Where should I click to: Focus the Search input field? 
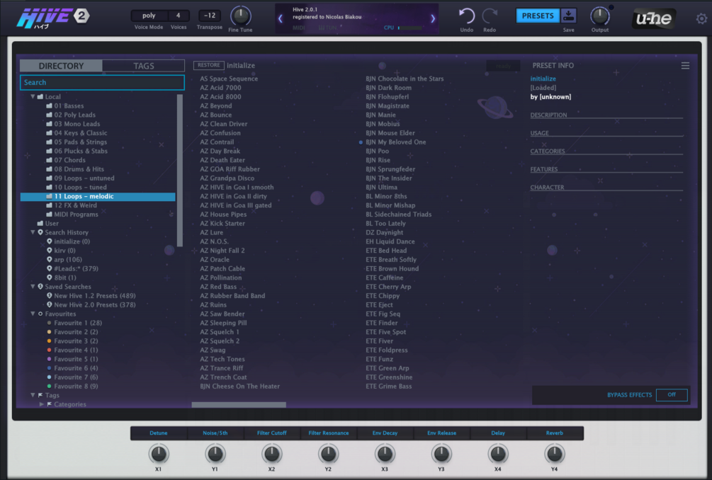pyautogui.click(x=102, y=83)
